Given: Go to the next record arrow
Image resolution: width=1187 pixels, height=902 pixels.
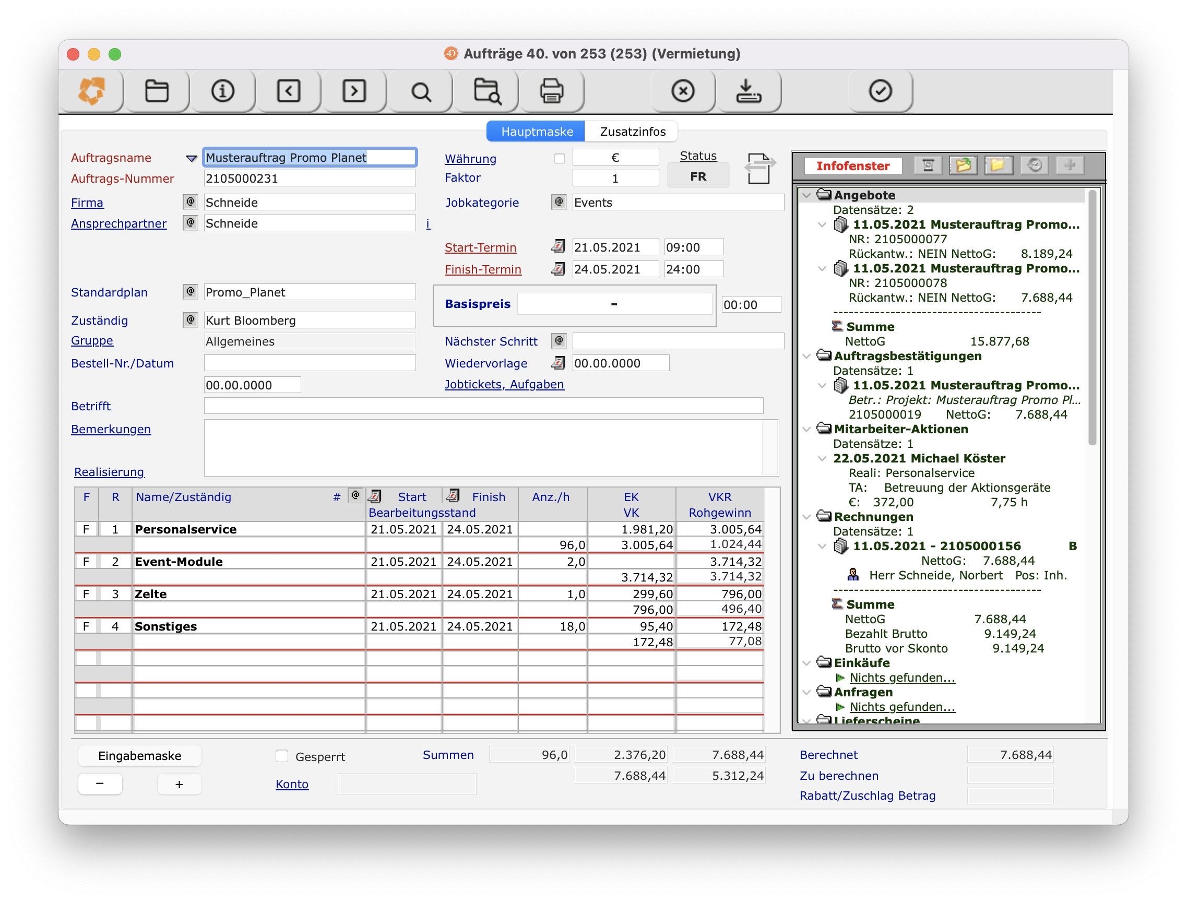Looking at the screenshot, I should (x=354, y=91).
